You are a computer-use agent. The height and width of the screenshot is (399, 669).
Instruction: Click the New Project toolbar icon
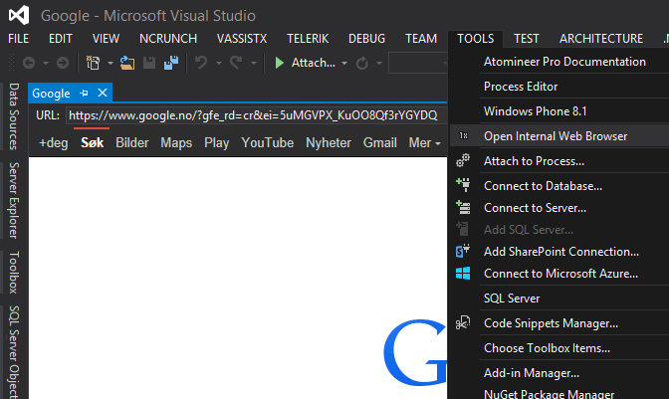[93, 63]
